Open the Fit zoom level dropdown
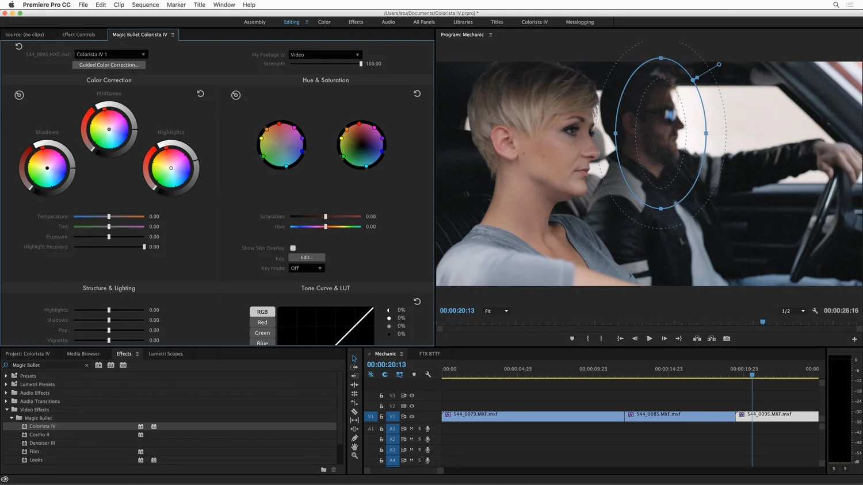 [x=496, y=311]
